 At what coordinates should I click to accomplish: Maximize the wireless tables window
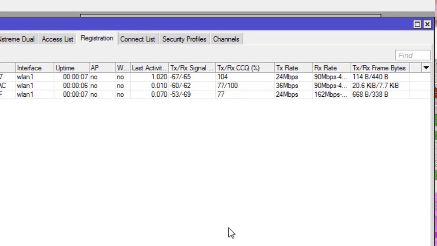coord(417,24)
